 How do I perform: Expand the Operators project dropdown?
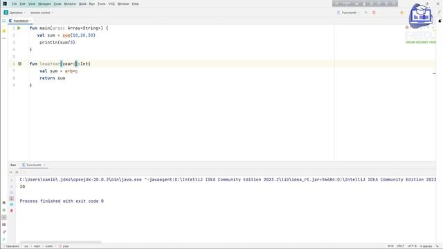point(15,12)
